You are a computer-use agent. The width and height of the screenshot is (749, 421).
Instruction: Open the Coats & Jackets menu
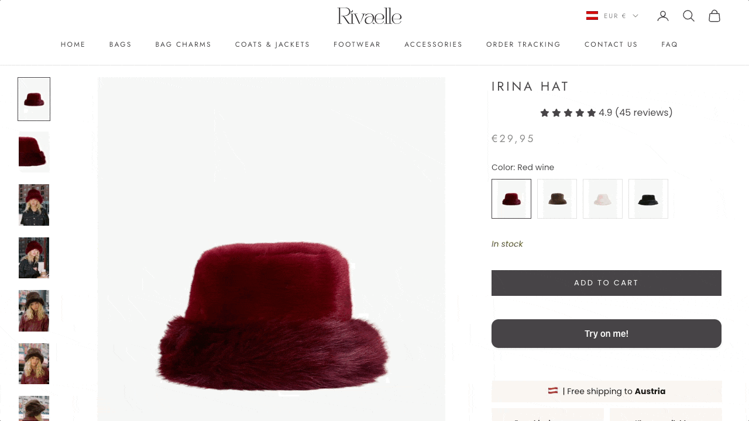click(273, 44)
